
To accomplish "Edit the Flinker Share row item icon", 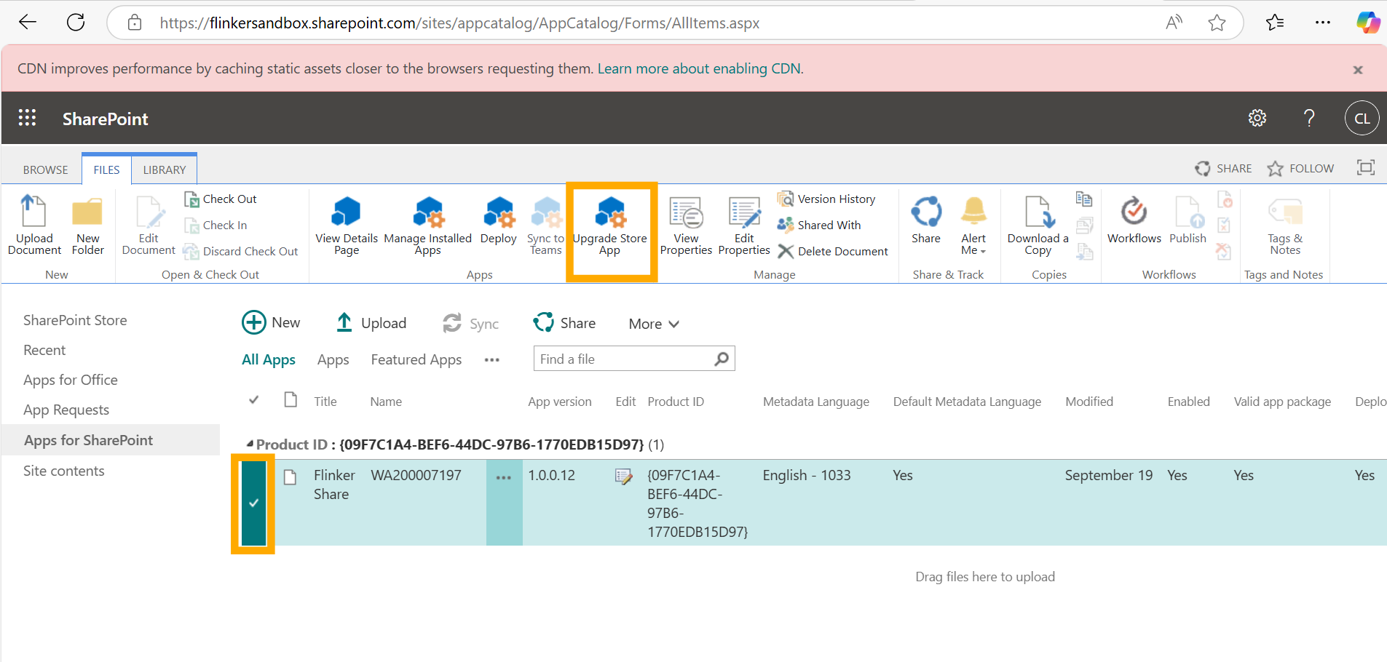I will (x=624, y=476).
